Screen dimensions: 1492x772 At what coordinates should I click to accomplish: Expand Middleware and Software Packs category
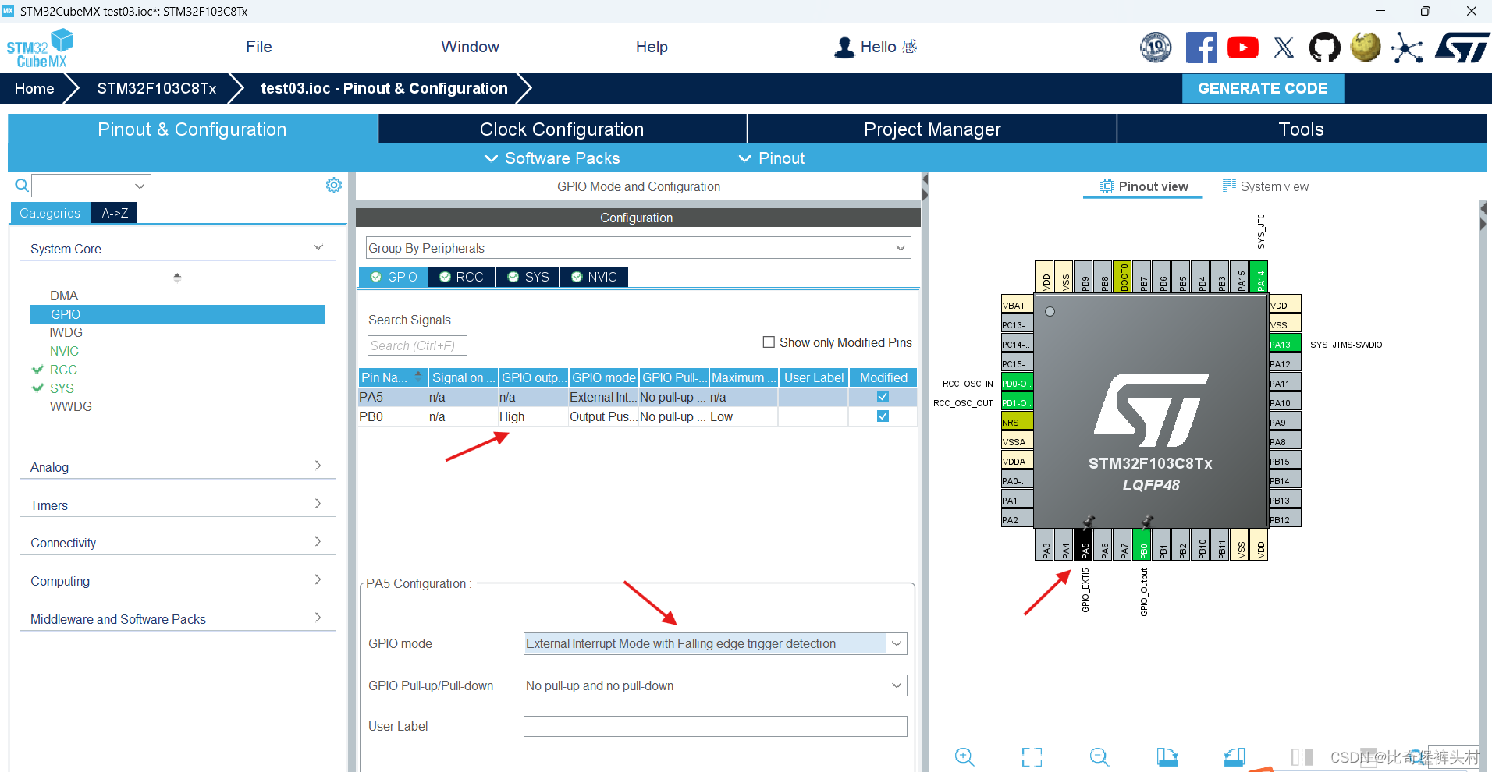[x=177, y=619]
